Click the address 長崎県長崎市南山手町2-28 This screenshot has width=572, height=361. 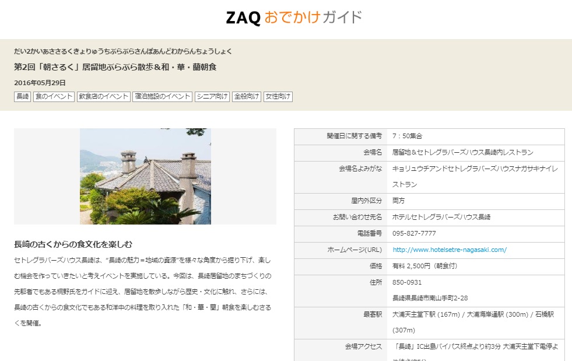pyautogui.click(x=430, y=298)
